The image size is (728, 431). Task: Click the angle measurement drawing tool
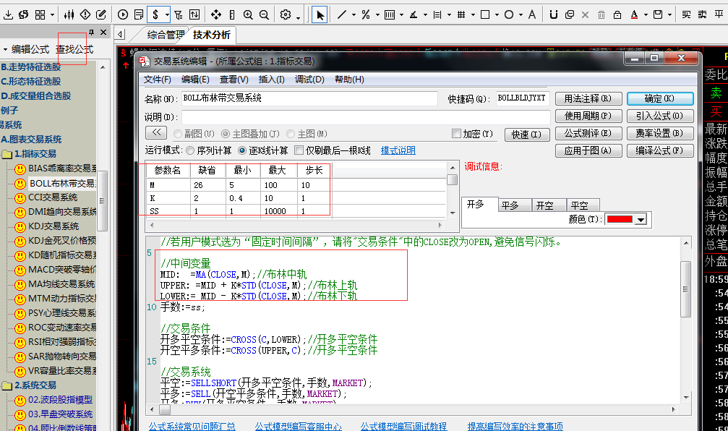click(414, 15)
